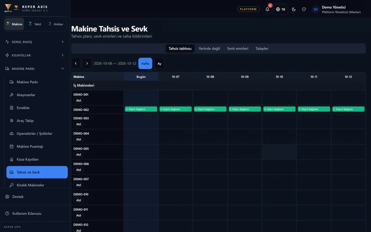
Task: Click the Ataşmanlar wrench icon
Action: pyautogui.click(x=12, y=95)
